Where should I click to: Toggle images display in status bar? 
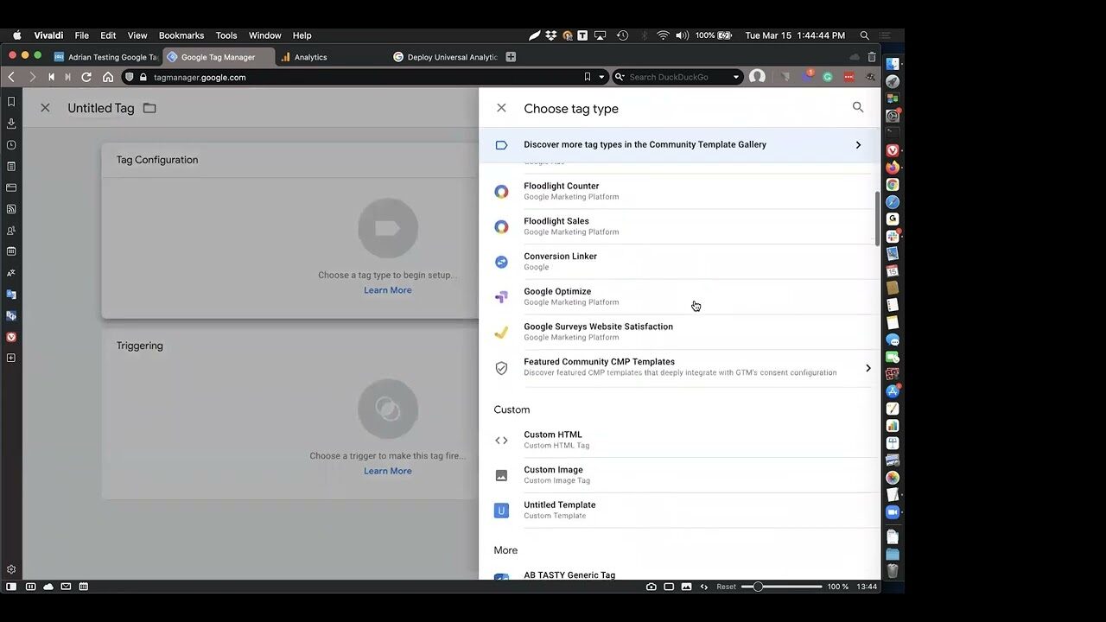[686, 587]
